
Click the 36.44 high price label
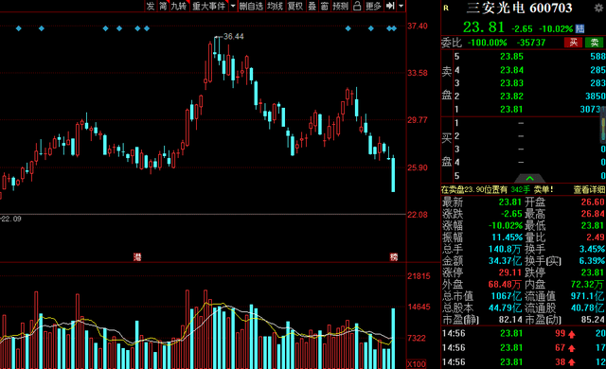pyautogui.click(x=234, y=36)
